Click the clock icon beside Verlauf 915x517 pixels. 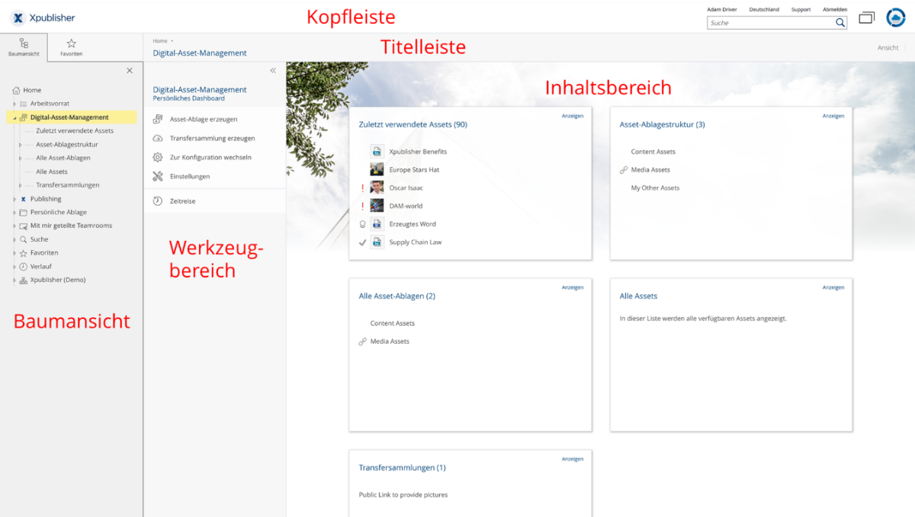click(24, 267)
